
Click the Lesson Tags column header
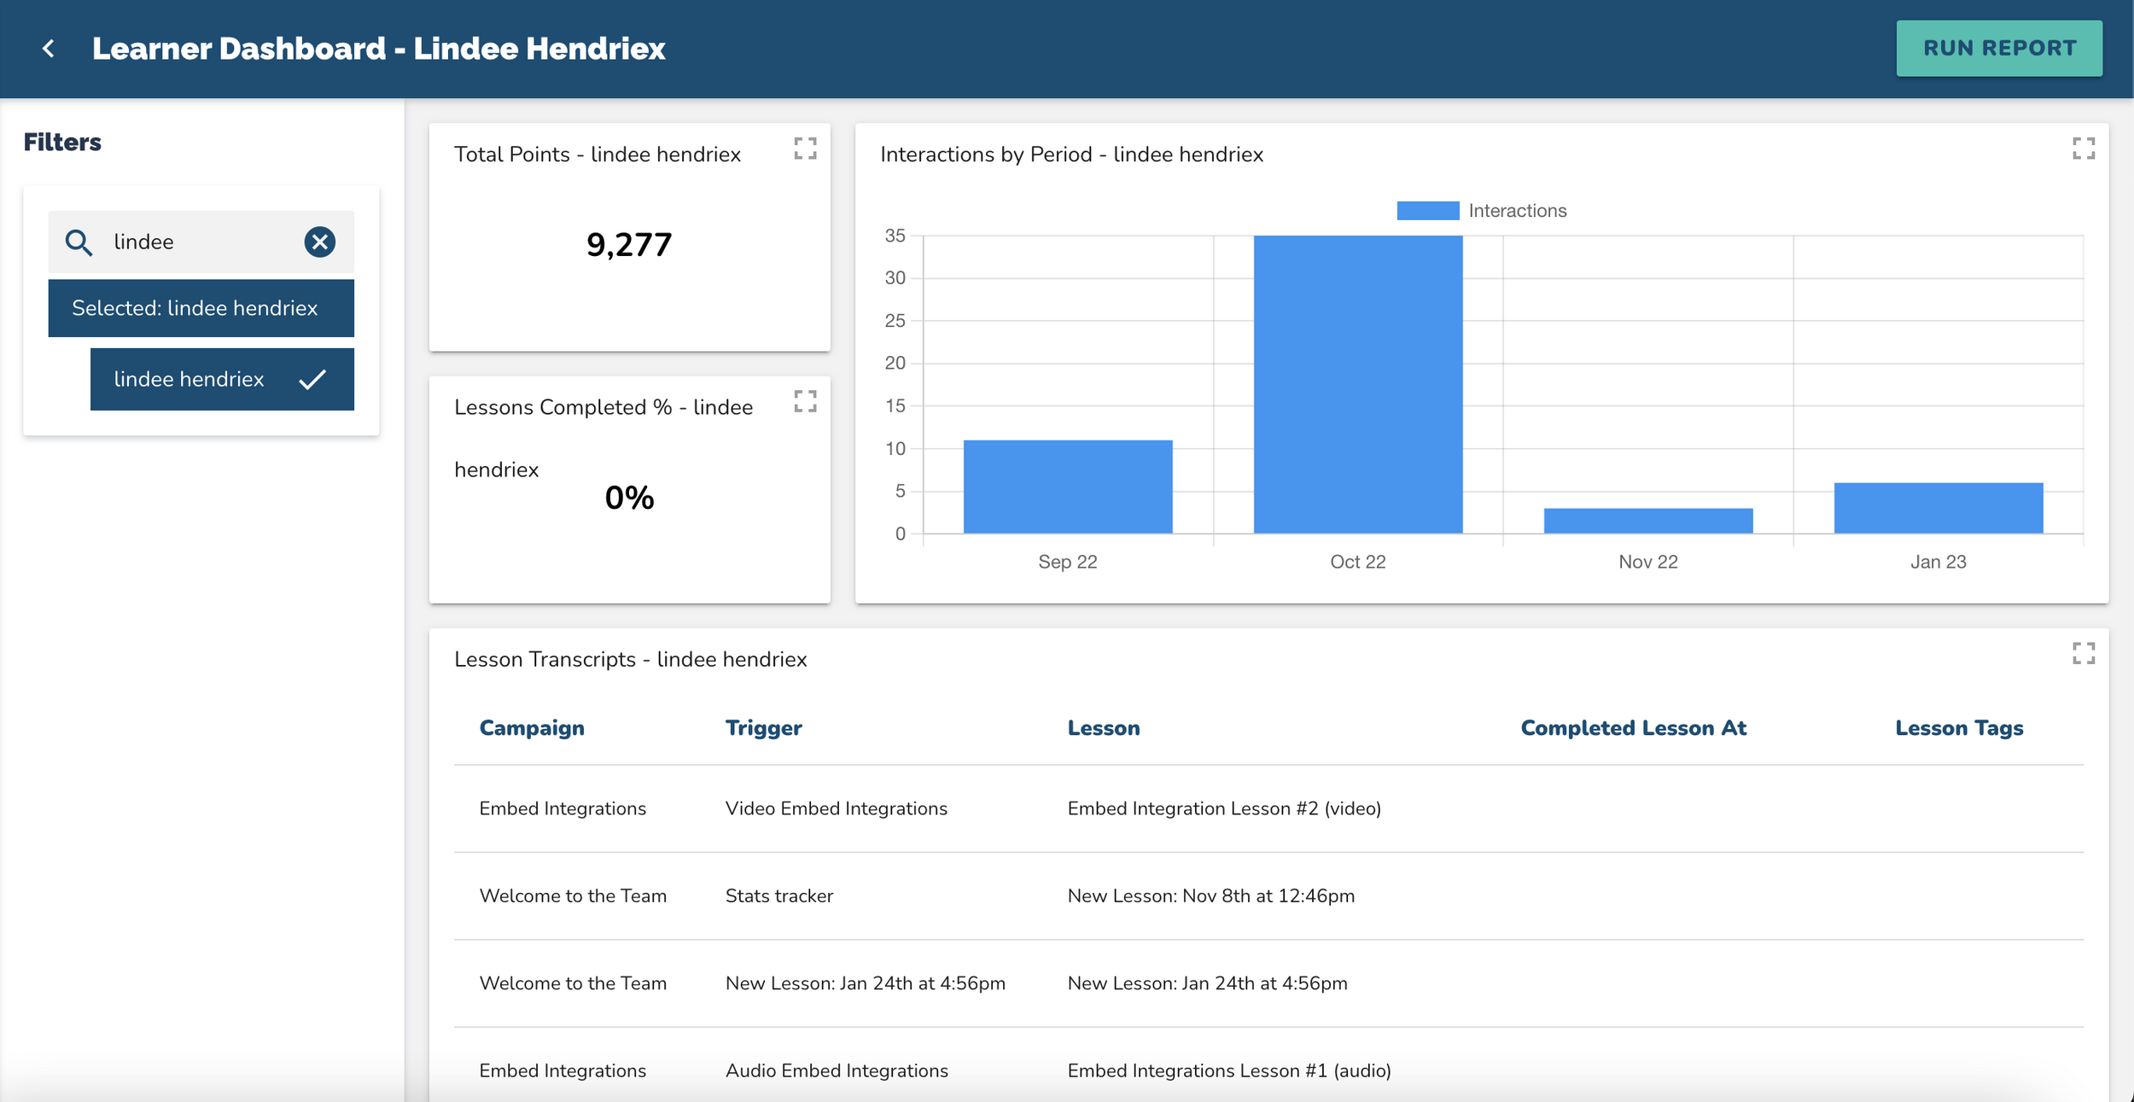click(x=1959, y=728)
